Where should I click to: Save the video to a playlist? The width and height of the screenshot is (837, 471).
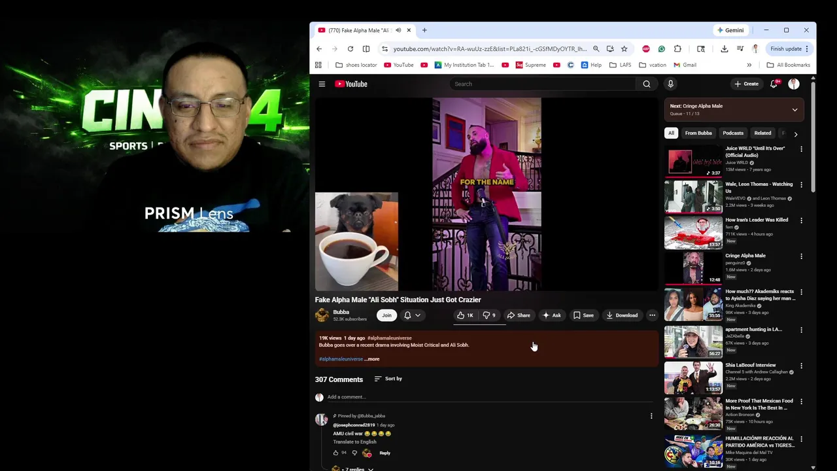click(583, 315)
